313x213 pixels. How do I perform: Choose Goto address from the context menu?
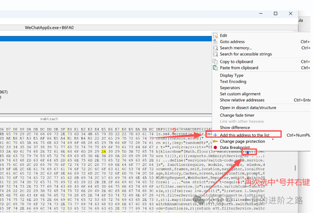coord(232,42)
